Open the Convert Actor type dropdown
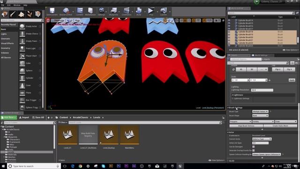Image resolution: width=300 pixels, height=169 pixels. (x=262, y=139)
